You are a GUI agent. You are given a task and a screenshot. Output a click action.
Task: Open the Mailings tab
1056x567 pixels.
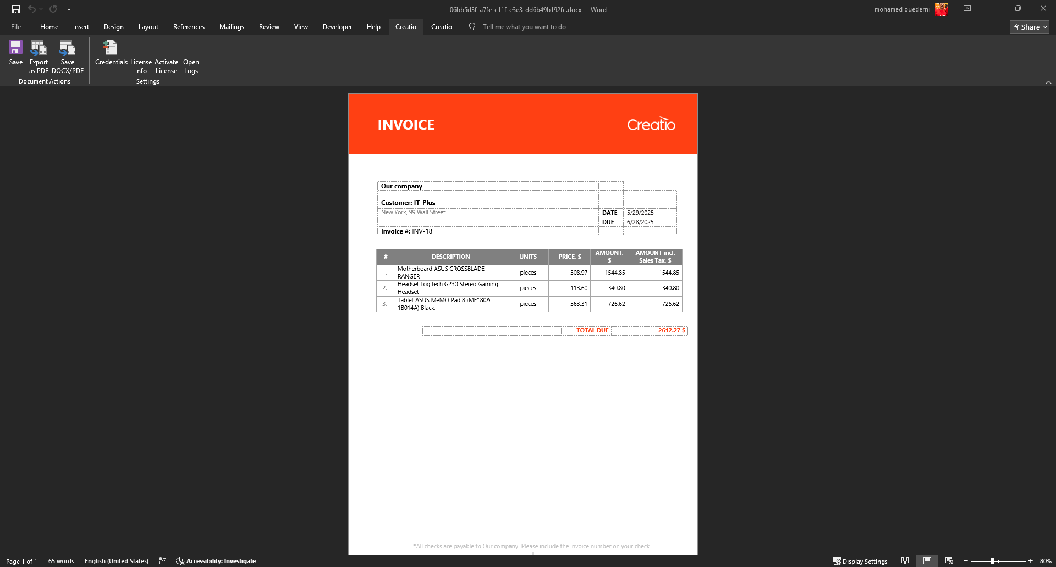click(x=232, y=27)
